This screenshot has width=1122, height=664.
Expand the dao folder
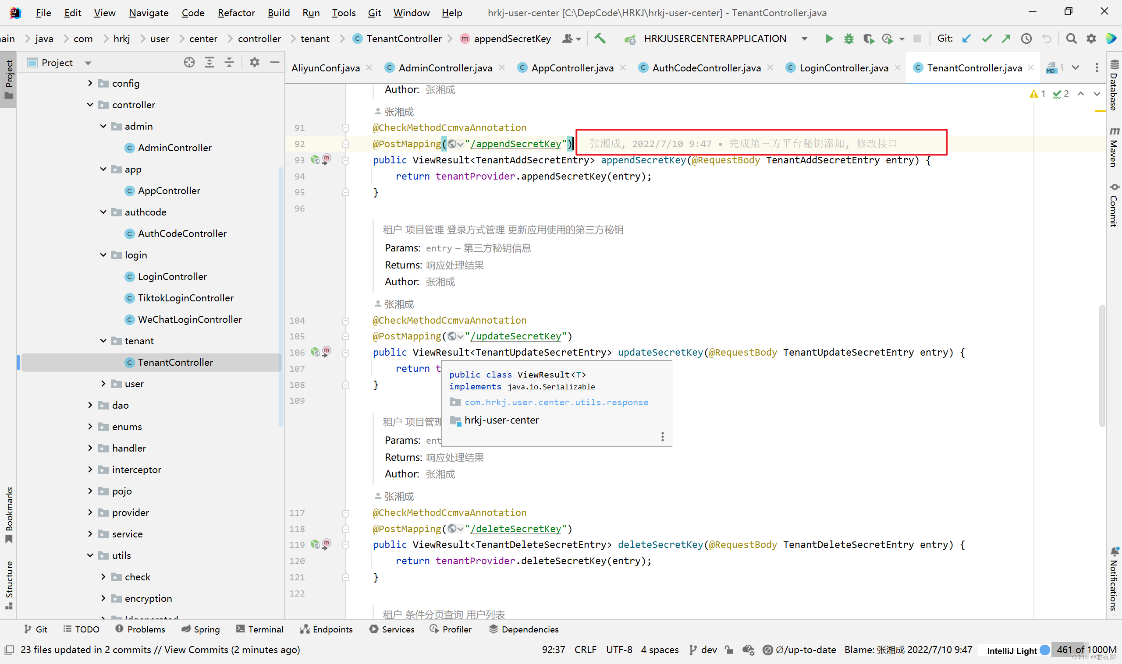(90, 406)
